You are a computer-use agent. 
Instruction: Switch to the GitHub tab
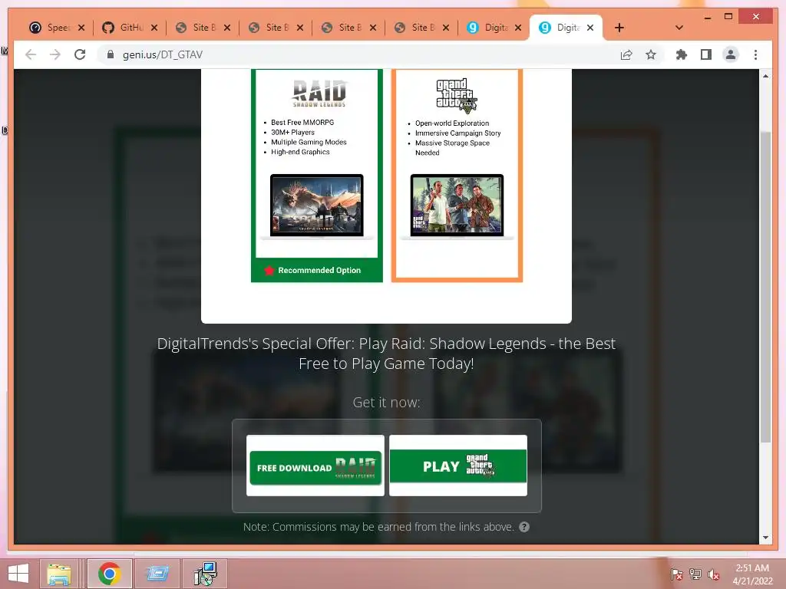(x=124, y=28)
